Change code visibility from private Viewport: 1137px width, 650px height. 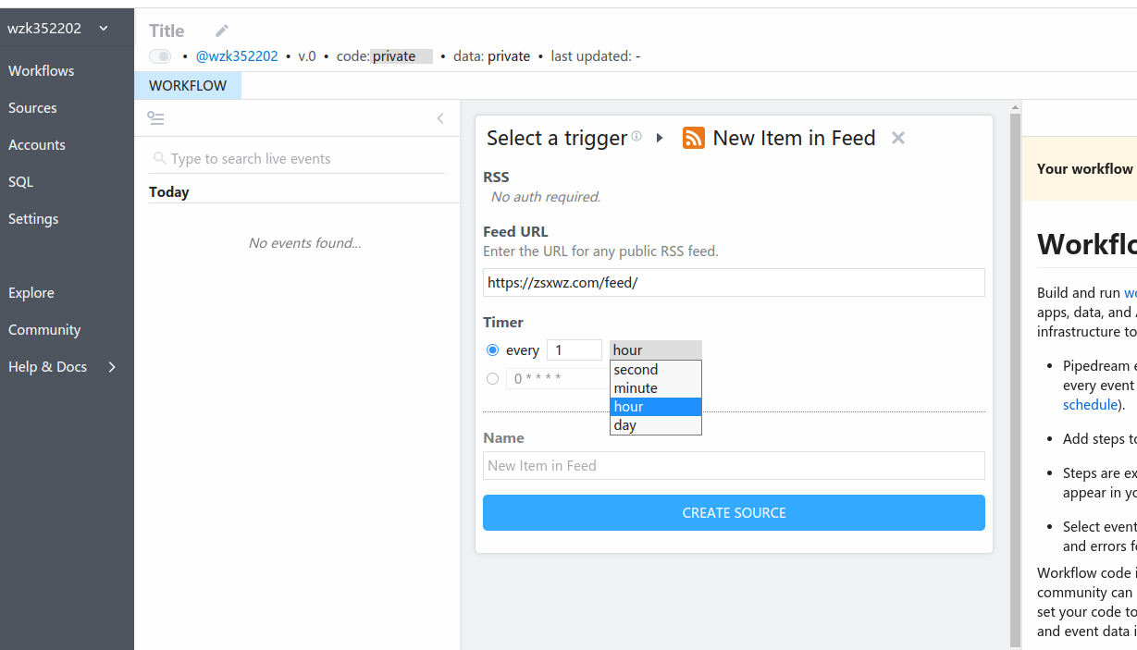coord(402,56)
